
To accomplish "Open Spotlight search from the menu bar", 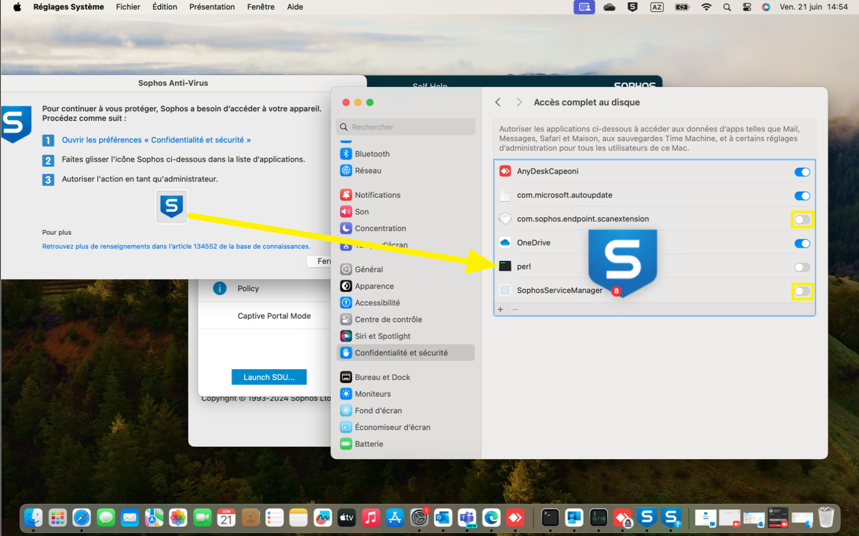I will tap(727, 7).
